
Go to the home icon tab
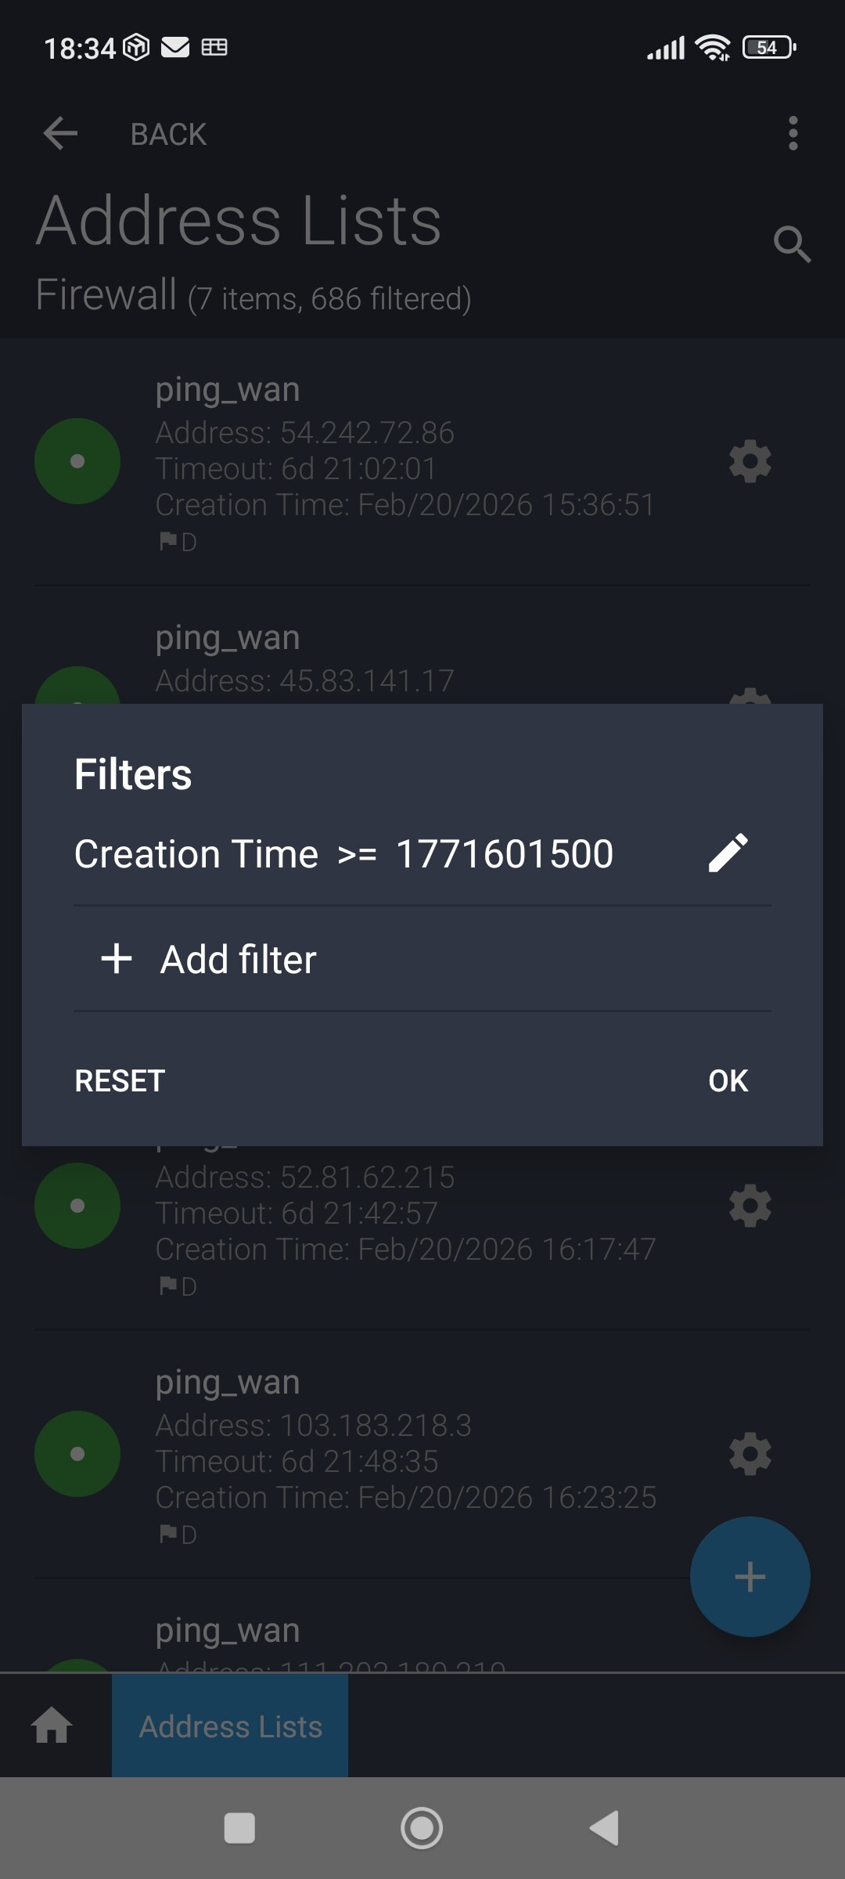click(52, 1726)
